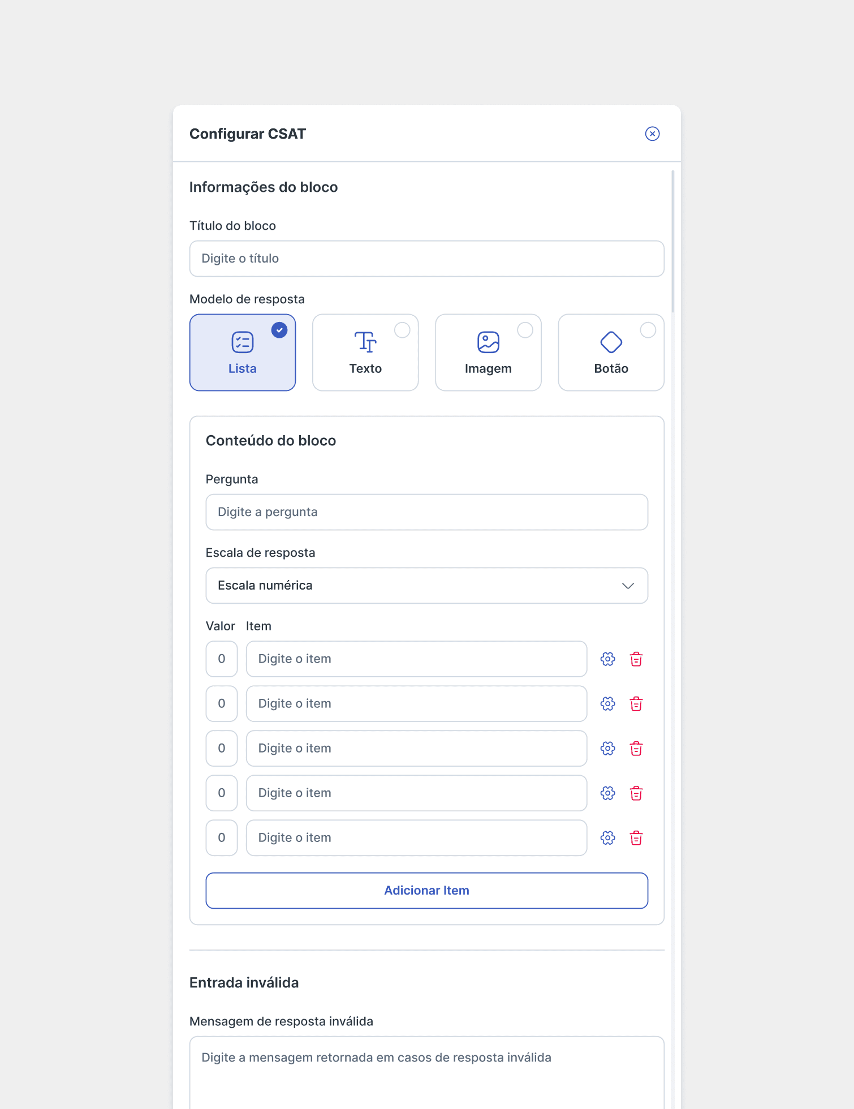Click the Botão diamond icon
Image resolution: width=854 pixels, height=1109 pixels.
(x=611, y=342)
